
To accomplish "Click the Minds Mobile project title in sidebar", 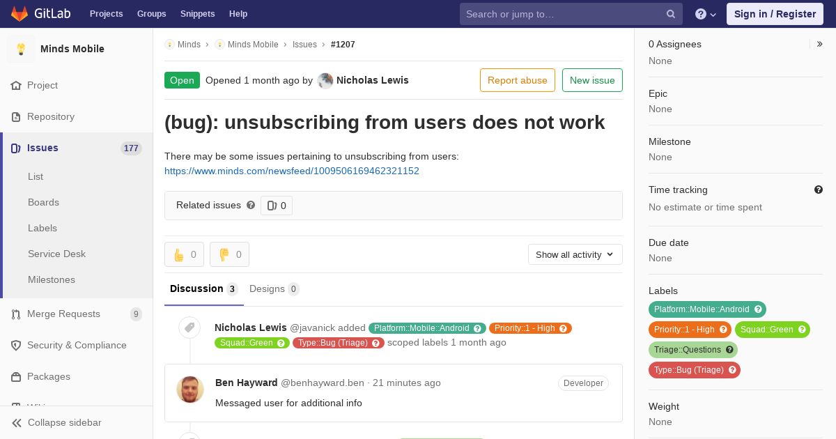I will coord(72,49).
